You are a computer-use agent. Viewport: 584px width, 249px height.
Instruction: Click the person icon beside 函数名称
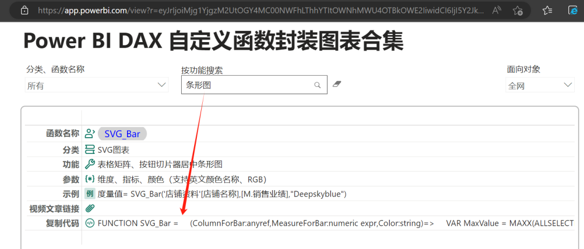coord(90,133)
